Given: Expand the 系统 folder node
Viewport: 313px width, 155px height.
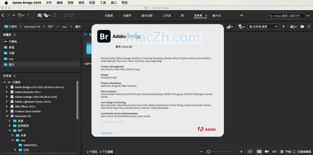Looking at the screenshot, I should [9, 121].
